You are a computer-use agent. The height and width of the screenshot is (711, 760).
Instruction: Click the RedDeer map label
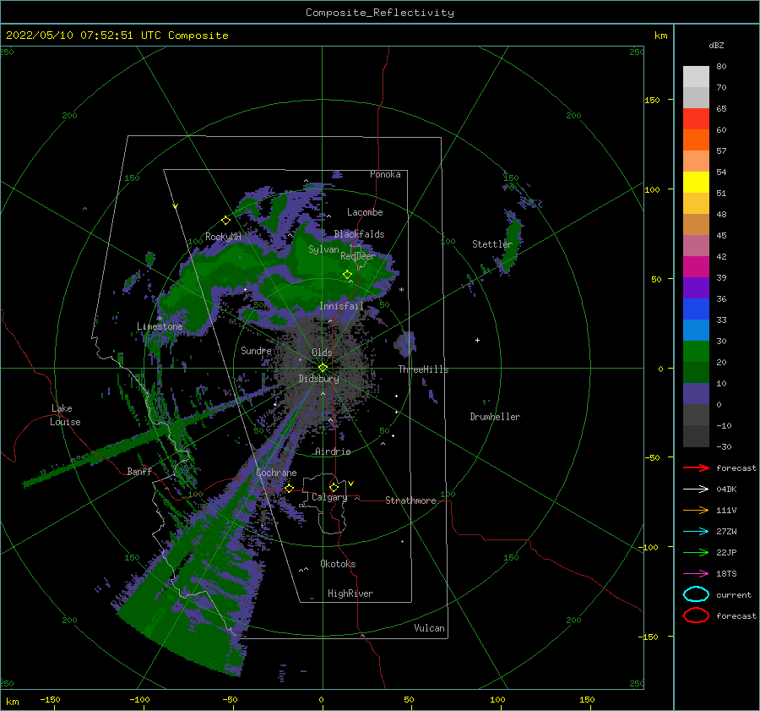358,256
